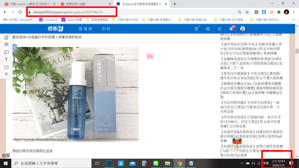Image resolution: width=299 pixels, height=168 pixels.
Task: Open the 和風民宿&和風食堂 菜單 article link
Action: point(251,136)
